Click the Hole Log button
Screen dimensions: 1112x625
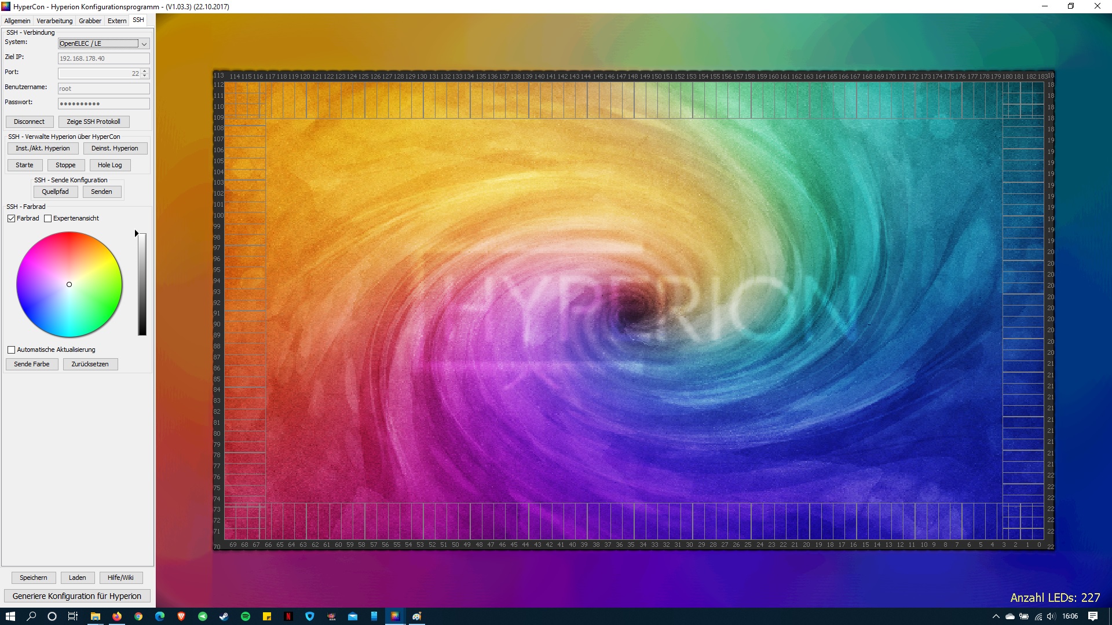tap(110, 165)
